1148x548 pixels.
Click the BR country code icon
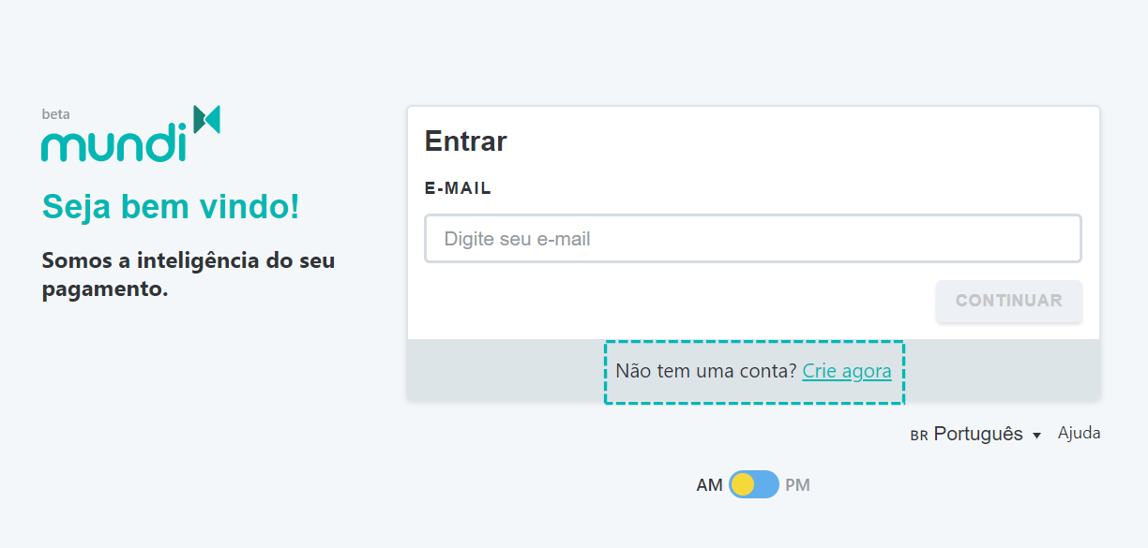pyautogui.click(x=919, y=436)
